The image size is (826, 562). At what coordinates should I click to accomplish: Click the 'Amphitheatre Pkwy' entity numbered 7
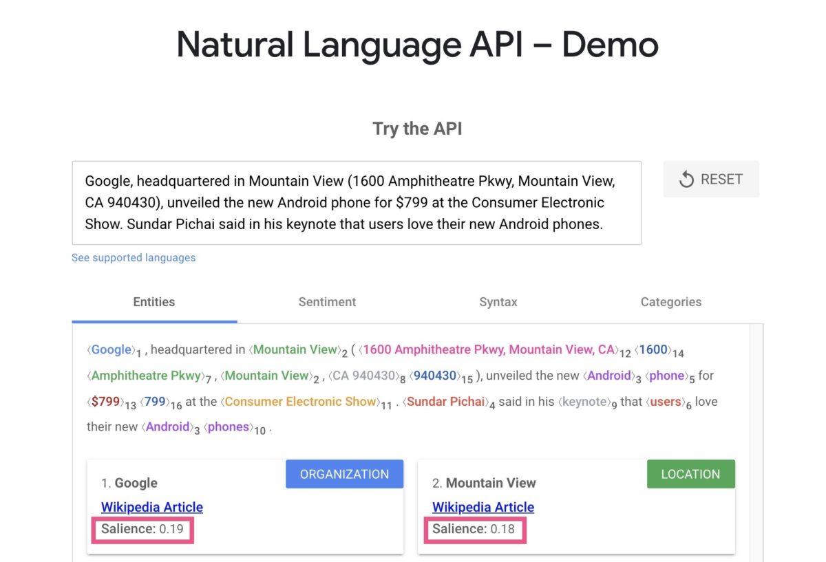coord(147,376)
